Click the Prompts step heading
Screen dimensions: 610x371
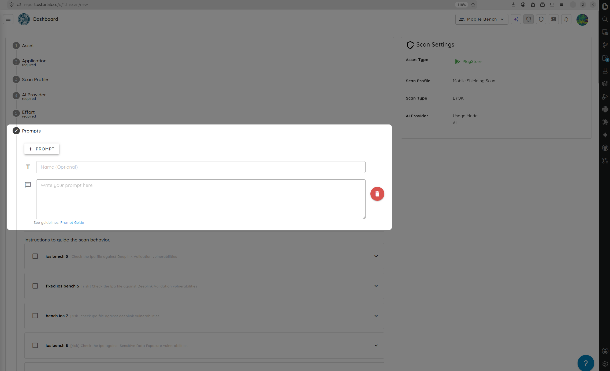31,131
